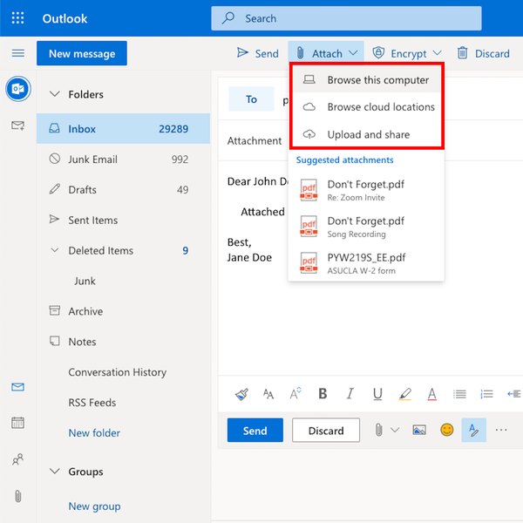Click the bottom paperclip attach icon
The width and height of the screenshot is (523, 523).
(x=378, y=430)
